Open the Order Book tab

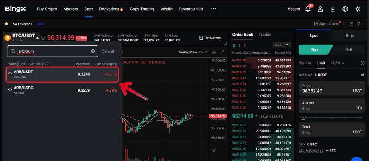coord(243,35)
